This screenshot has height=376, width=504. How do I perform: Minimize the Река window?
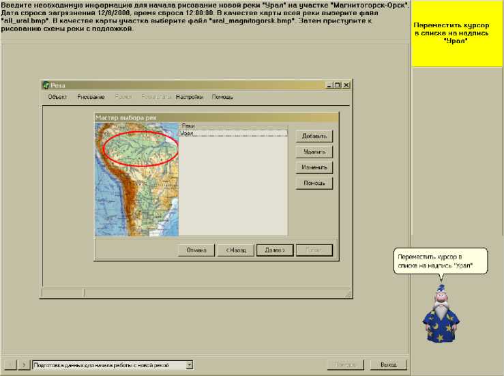coord(329,85)
